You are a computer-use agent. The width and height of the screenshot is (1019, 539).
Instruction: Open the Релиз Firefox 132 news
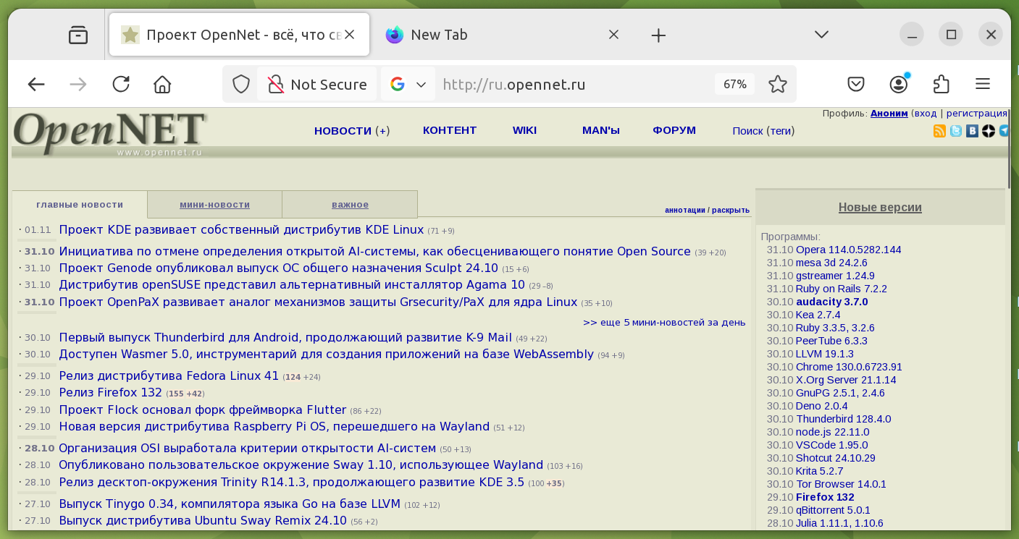110,393
